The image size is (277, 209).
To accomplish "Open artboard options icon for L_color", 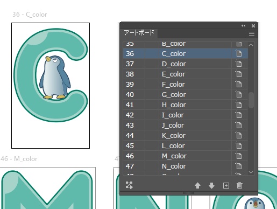I will tap(239, 145).
